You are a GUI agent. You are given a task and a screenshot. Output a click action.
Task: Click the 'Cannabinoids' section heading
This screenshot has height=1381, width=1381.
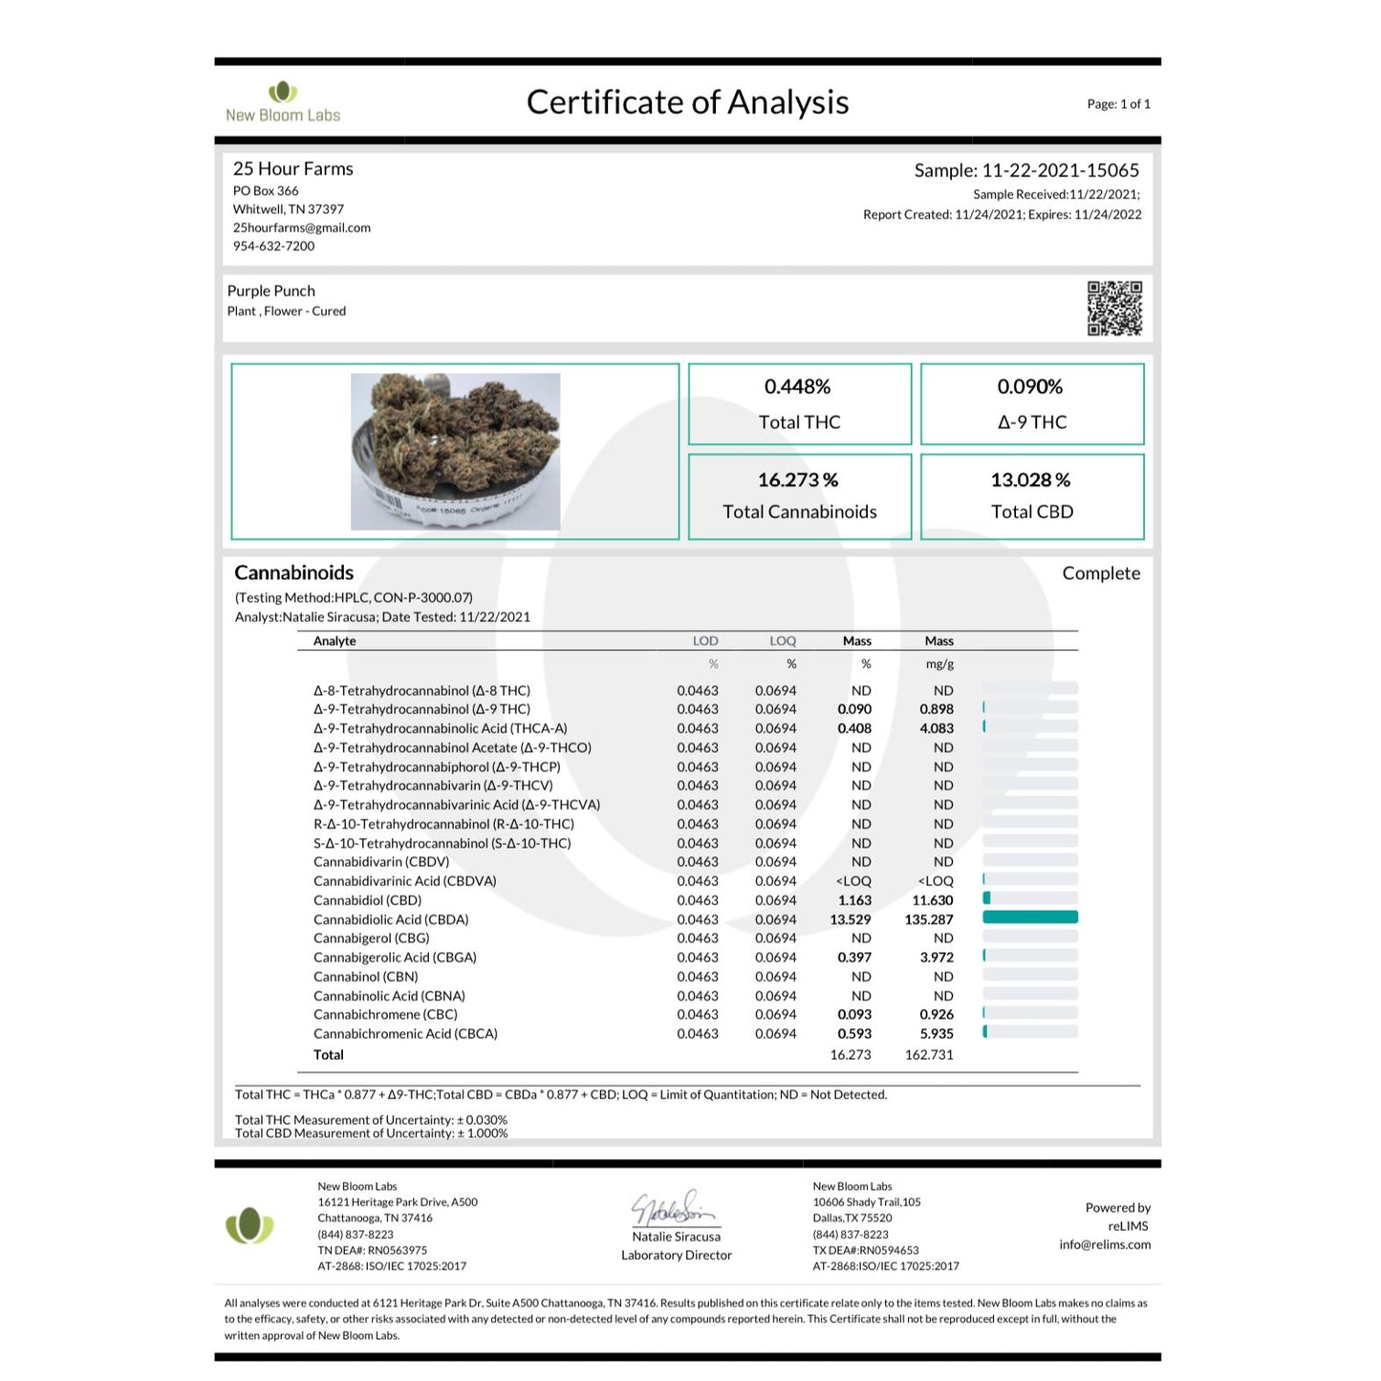294,572
